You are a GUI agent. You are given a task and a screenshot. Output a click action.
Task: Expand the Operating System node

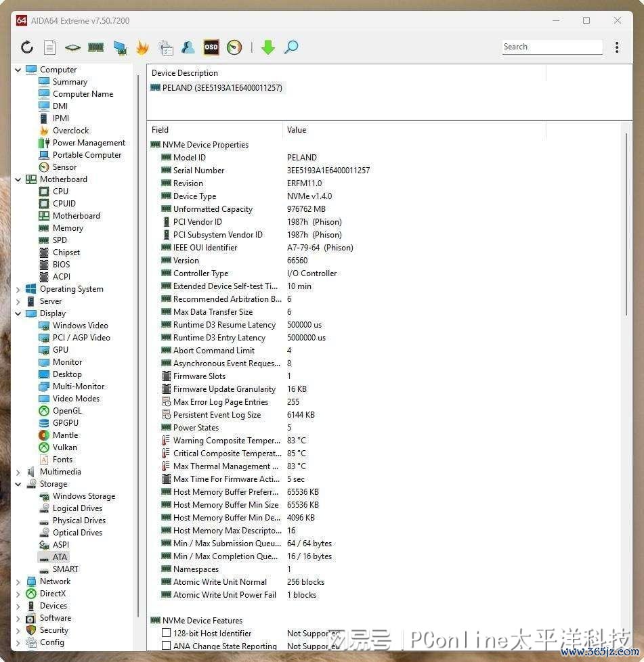coord(18,289)
